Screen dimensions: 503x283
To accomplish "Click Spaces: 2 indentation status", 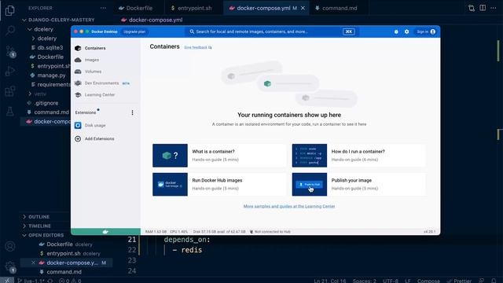I will [x=365, y=281].
